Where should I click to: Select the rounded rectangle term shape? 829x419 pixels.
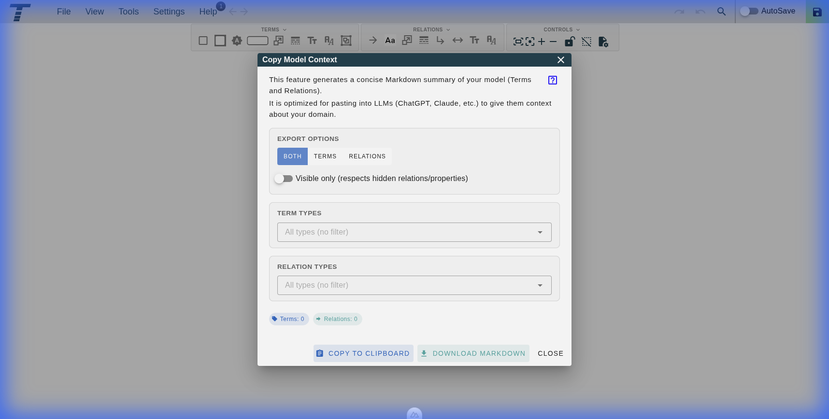click(257, 41)
